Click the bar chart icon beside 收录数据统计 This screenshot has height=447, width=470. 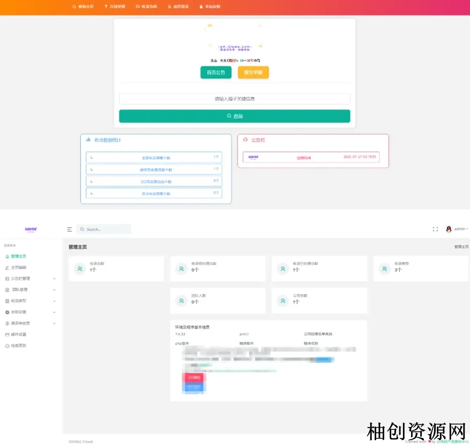(x=88, y=139)
